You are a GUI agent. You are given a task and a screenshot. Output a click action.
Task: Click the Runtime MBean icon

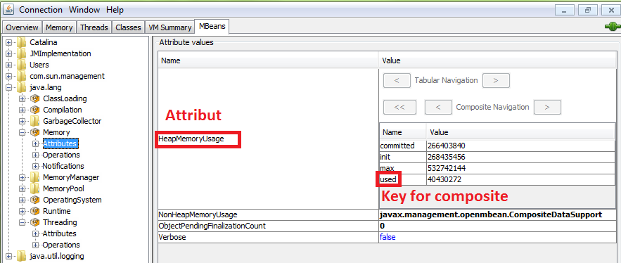[x=35, y=211]
